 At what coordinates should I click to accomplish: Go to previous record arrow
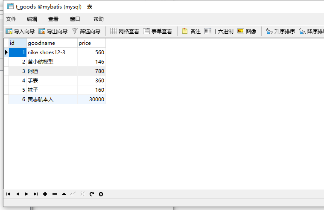click(x=18, y=194)
